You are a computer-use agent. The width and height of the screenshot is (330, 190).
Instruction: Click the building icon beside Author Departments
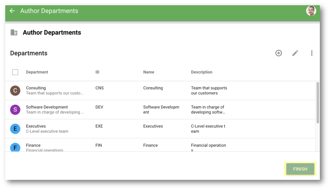[x=14, y=32]
